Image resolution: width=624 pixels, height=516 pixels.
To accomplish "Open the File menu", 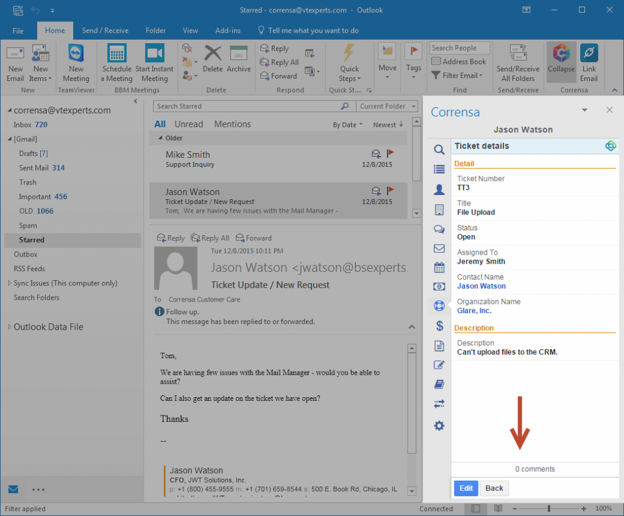I will 18,30.
